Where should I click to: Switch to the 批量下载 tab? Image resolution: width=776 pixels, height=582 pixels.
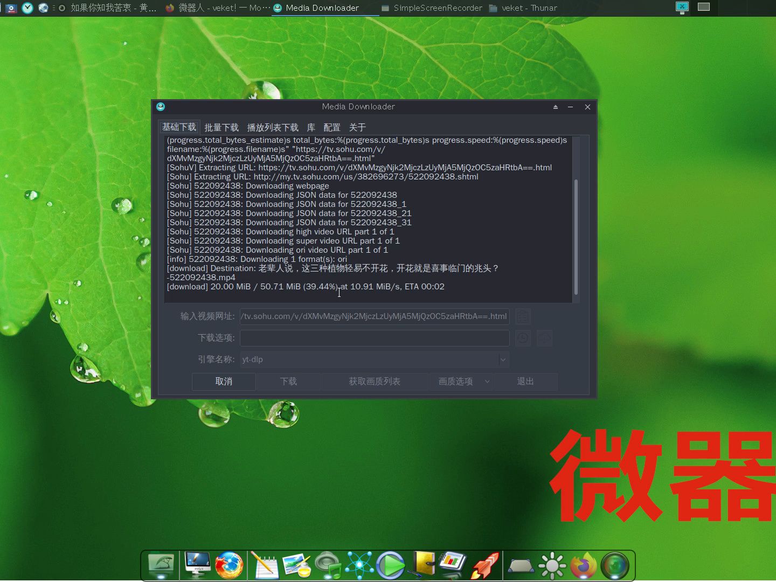(x=221, y=127)
